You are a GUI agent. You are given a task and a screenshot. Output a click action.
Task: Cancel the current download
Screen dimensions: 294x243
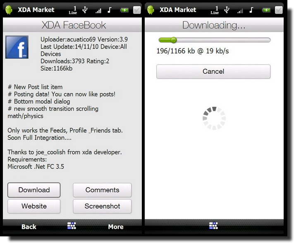point(213,72)
